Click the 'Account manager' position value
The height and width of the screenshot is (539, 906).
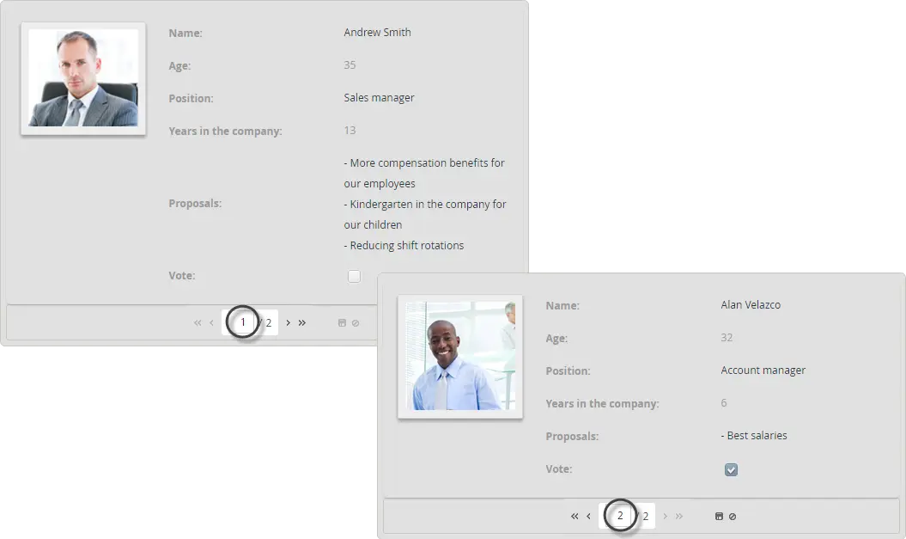[x=763, y=371]
